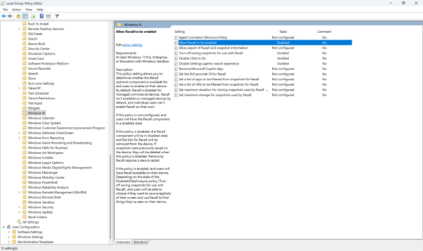Collapse the User Configuration node
This screenshot has width=423, height=251.
4,227
